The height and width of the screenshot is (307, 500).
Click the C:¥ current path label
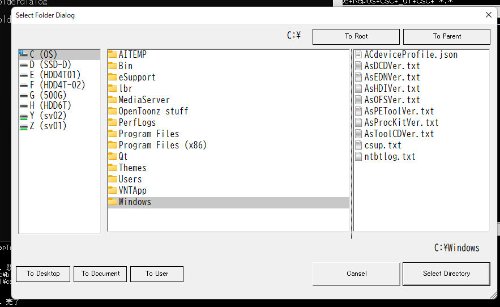click(294, 35)
